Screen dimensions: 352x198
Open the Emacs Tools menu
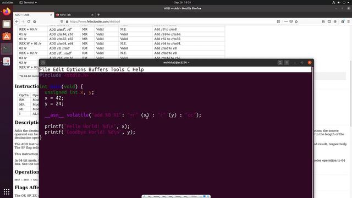click(x=117, y=70)
